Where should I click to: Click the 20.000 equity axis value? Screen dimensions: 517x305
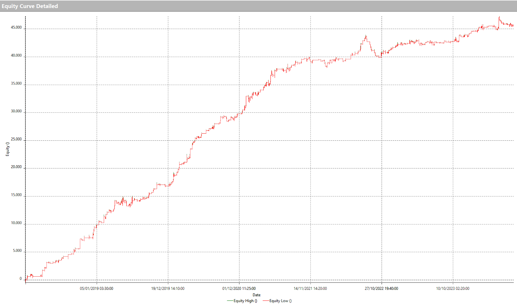pos(16,167)
